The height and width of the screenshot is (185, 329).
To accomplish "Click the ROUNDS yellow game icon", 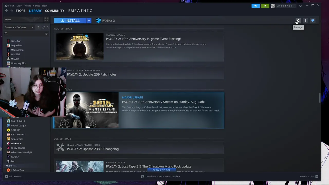I will pyautogui.click(x=8, y=130).
